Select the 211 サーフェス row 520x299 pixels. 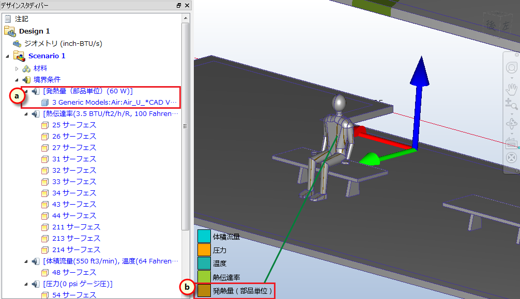(x=71, y=227)
